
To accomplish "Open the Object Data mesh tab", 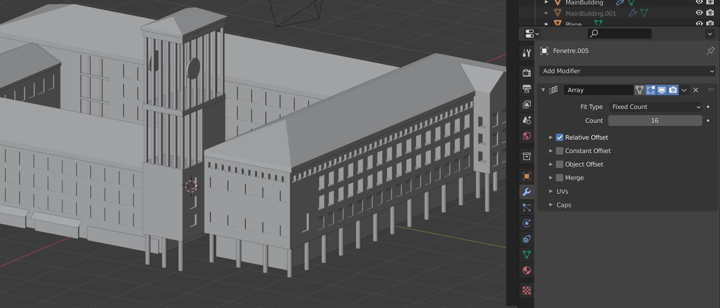I will pyautogui.click(x=527, y=255).
